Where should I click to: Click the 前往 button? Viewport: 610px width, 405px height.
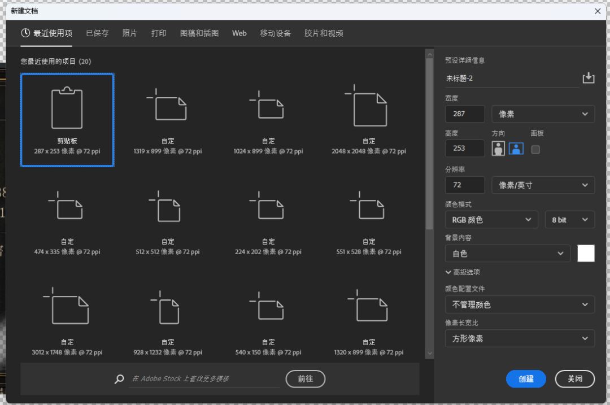click(306, 379)
